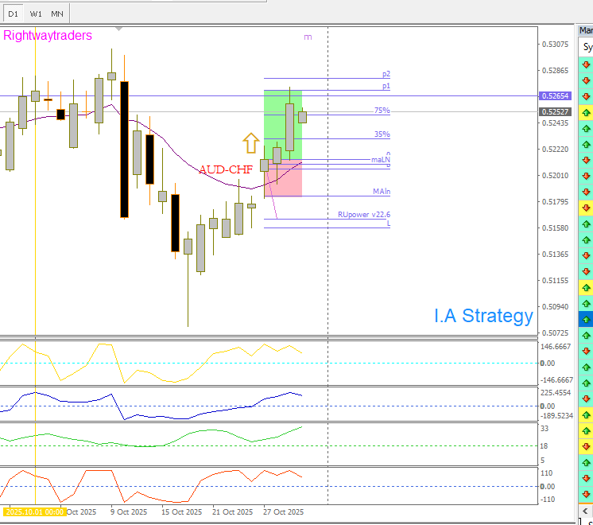Viewport: 593px width, 525px height.
Task: Select the AUD-CHF symbol label on chart
Action: coord(226,169)
